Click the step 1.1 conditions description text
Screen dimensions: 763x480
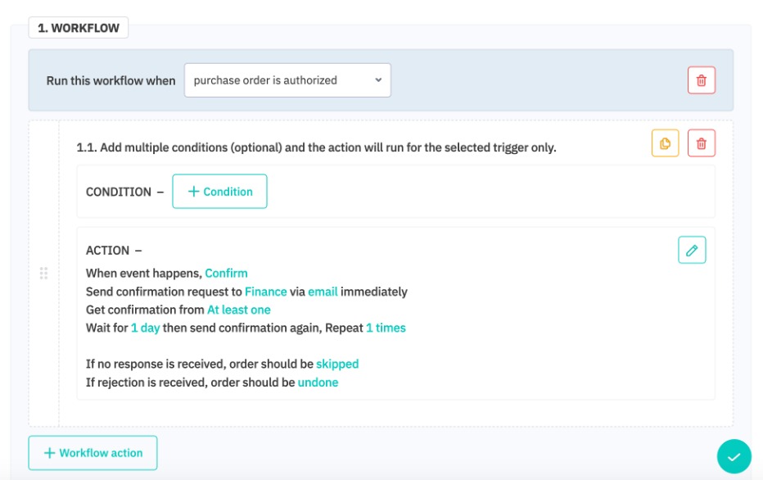click(x=316, y=147)
